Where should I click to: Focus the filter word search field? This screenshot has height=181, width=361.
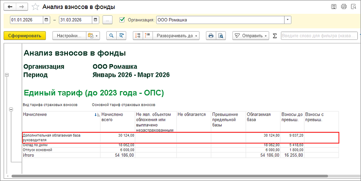[x=319, y=36]
